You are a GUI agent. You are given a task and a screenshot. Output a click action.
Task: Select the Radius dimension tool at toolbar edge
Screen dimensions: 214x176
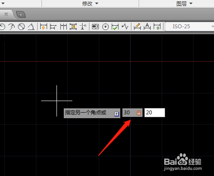[3, 27]
